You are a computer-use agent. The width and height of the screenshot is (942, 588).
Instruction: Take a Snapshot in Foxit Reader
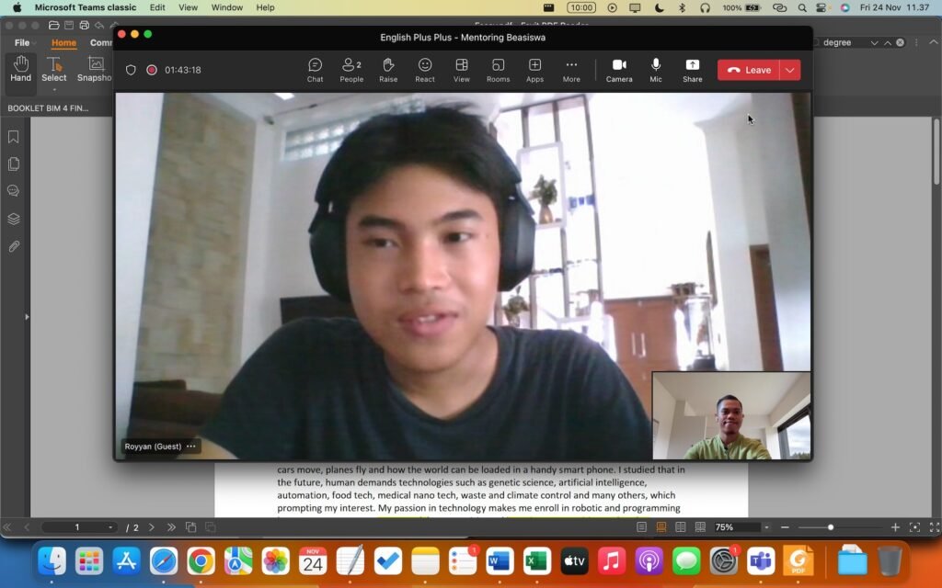pos(94,67)
